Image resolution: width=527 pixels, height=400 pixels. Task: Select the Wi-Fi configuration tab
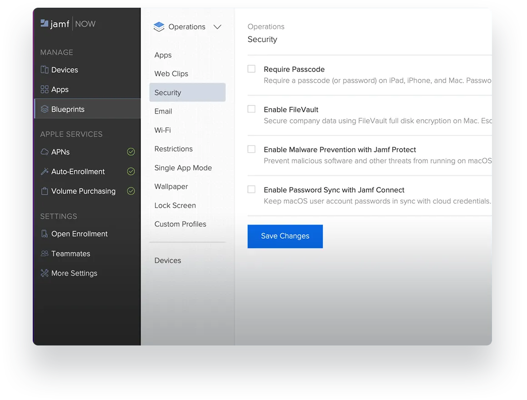pyautogui.click(x=162, y=130)
